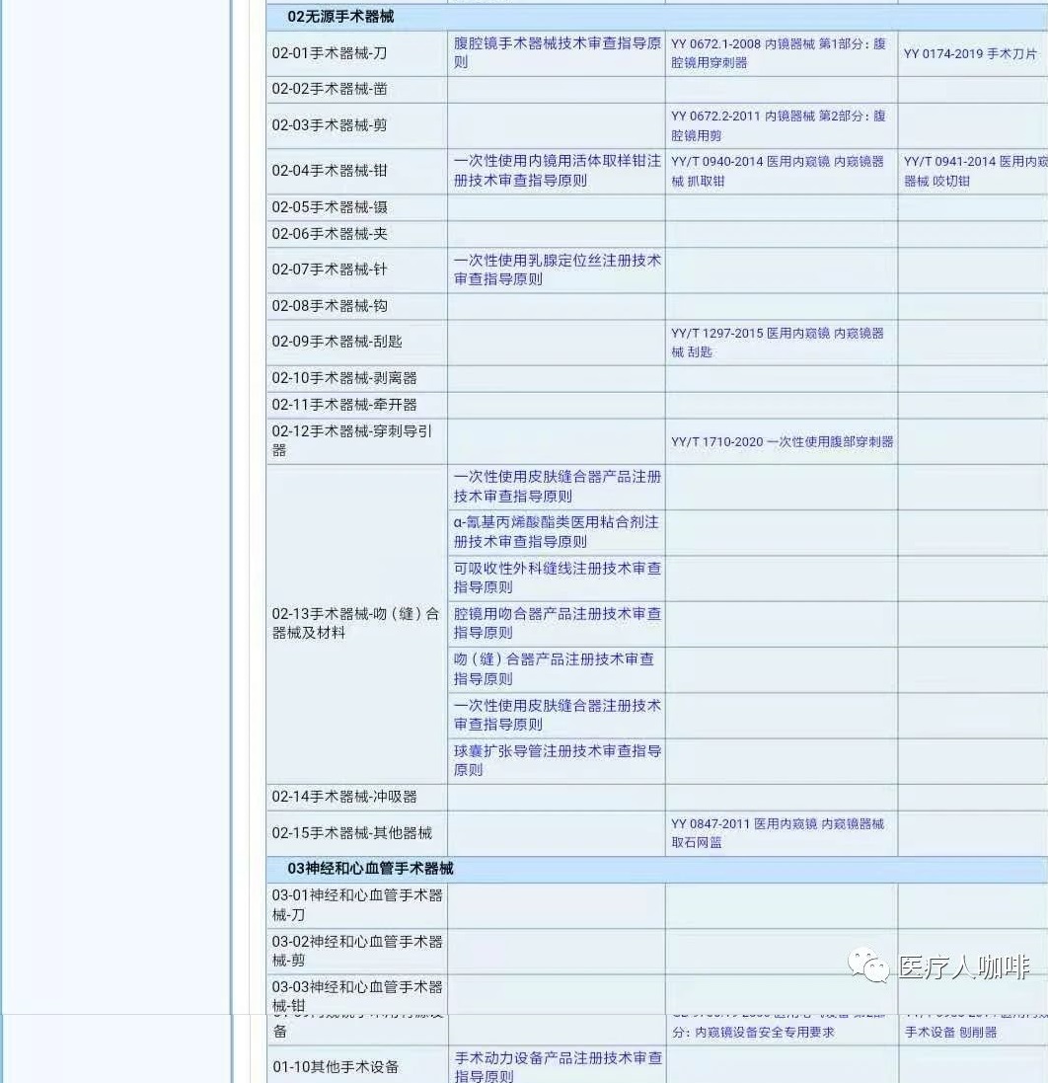This screenshot has width=1048, height=1083.
Task: Click the 02-14手术器械-冲吸器 row label
Action: (344, 797)
